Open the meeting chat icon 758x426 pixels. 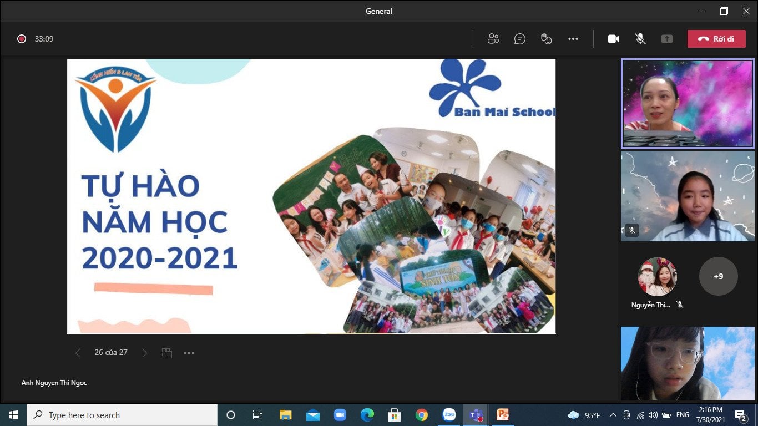tap(519, 39)
